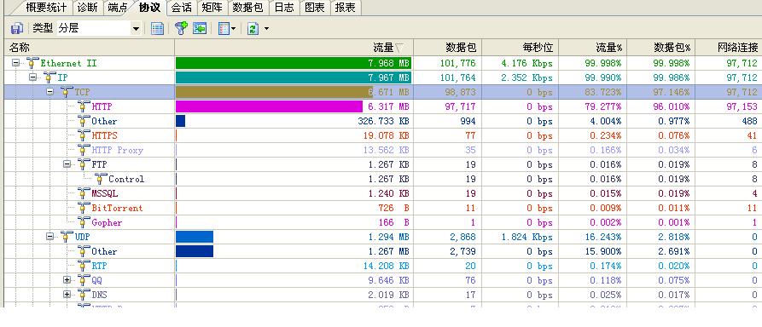Click the DNS protocol row icon
Screen dimensions: 762x327
[x=84, y=295]
